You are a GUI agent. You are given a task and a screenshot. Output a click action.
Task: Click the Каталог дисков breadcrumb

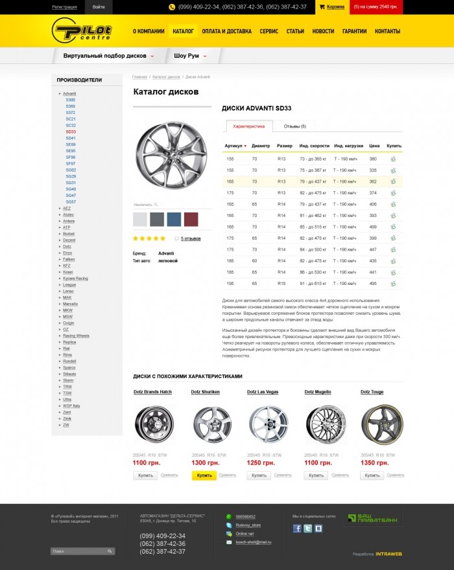click(166, 77)
